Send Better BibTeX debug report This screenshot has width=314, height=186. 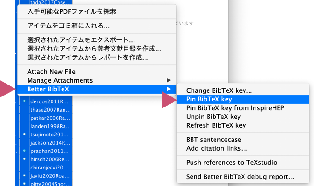[240, 176]
